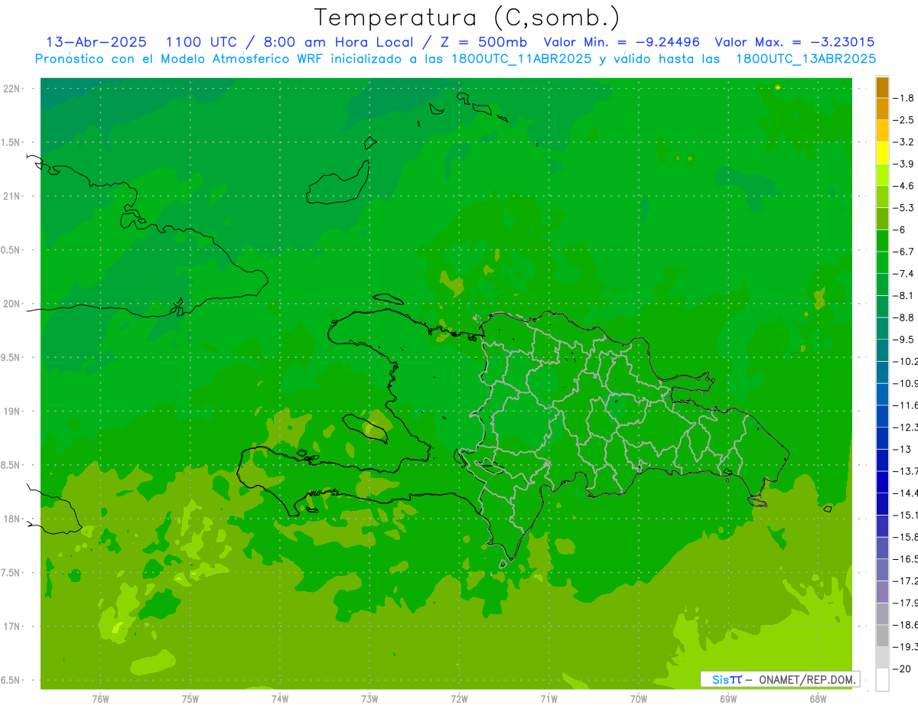
Task: Click the "76W" longitude axis label
Action: (100, 699)
